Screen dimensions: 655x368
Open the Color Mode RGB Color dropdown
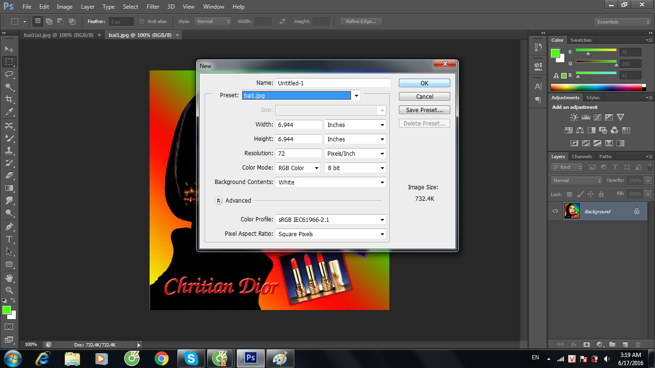tap(298, 168)
